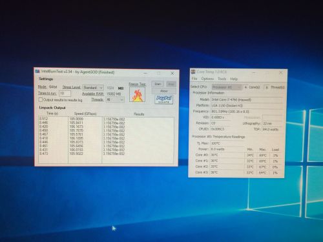Close the Core Temp window
The height and width of the screenshot is (242, 323).
click(x=281, y=73)
